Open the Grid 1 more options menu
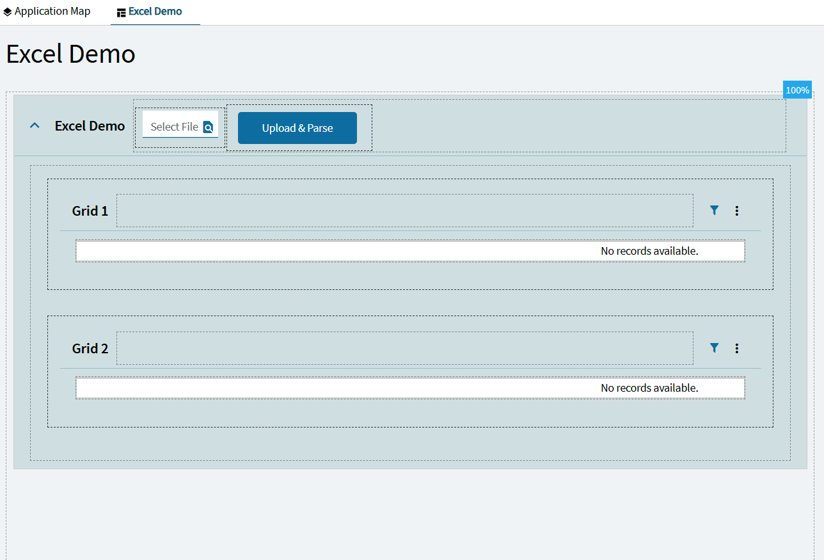 pos(737,211)
